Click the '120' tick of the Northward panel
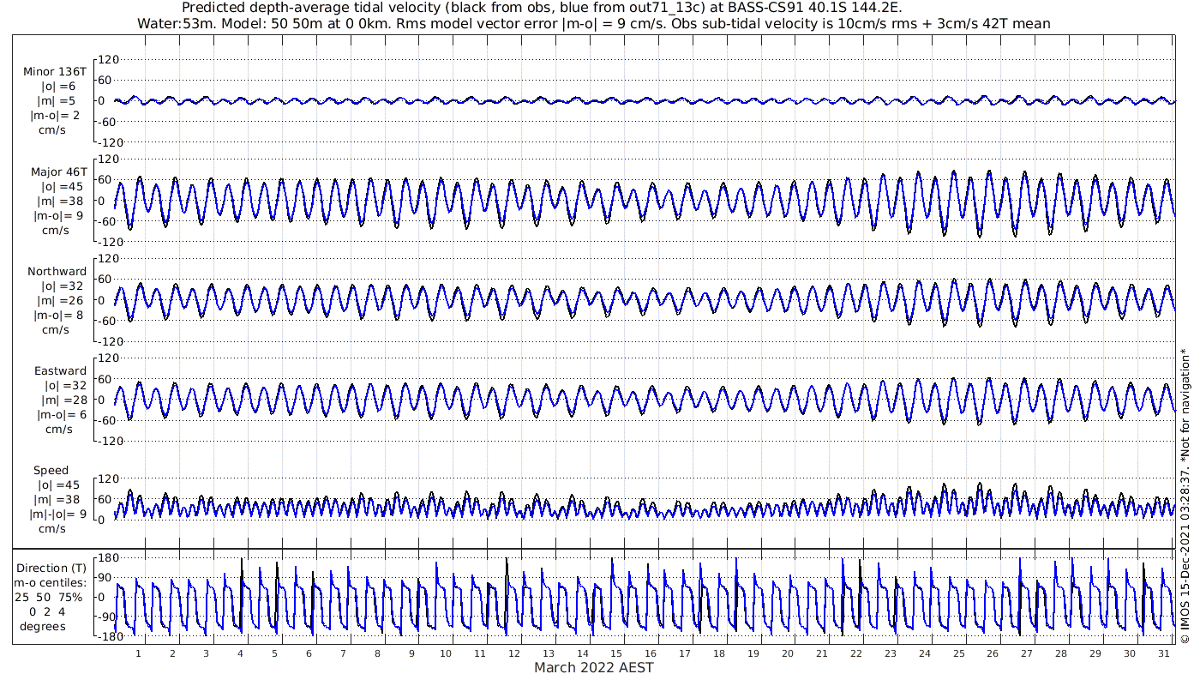The width and height of the screenshot is (1200, 686). (x=109, y=259)
